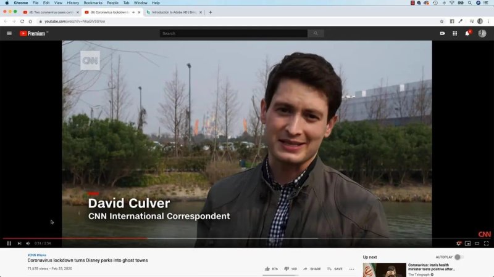
Task: Open the eyedropper extension icon
Action: click(461, 22)
